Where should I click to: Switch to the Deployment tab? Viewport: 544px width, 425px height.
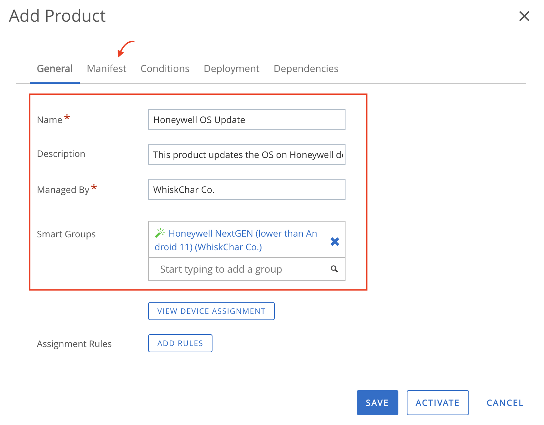point(231,69)
